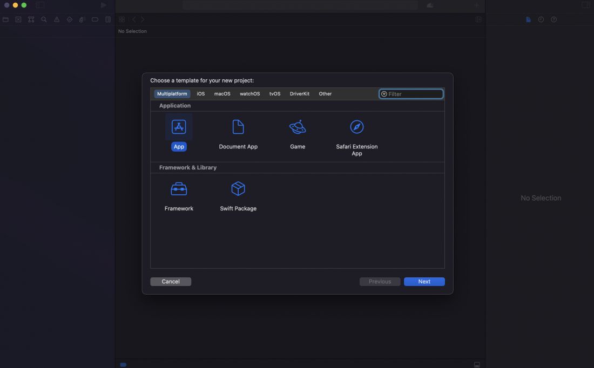Go forward with the editor forward arrow
Viewport: 594px width, 368px height.
coord(143,19)
